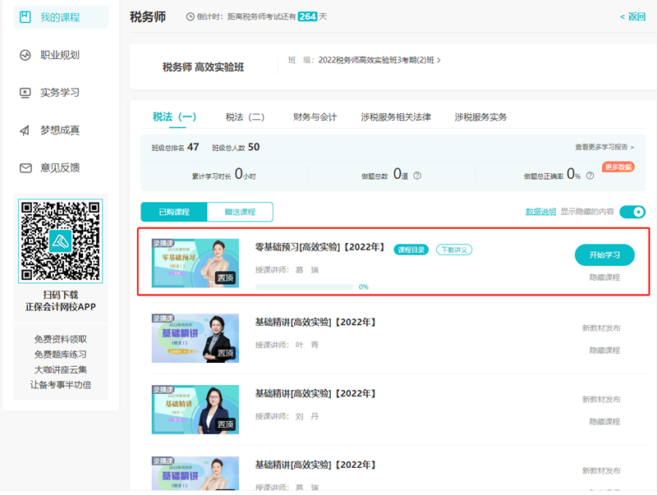Click the help icon beside 做题总正确率
The height and width of the screenshot is (495, 657).
(590, 175)
